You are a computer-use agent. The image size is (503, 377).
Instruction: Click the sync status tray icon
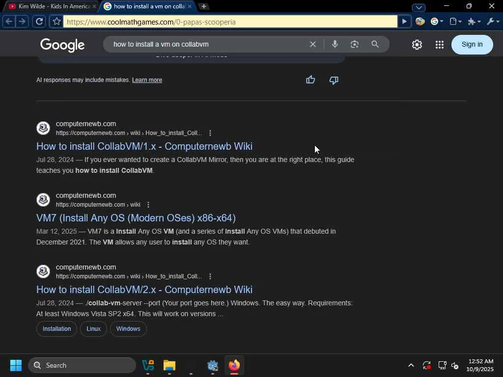pos(426,365)
